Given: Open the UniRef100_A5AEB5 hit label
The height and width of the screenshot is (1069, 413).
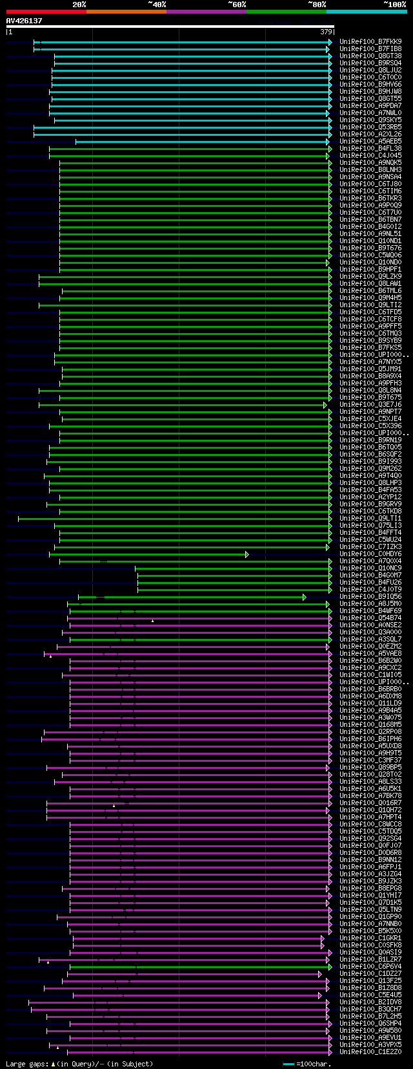Looking at the screenshot, I should click(x=370, y=142).
